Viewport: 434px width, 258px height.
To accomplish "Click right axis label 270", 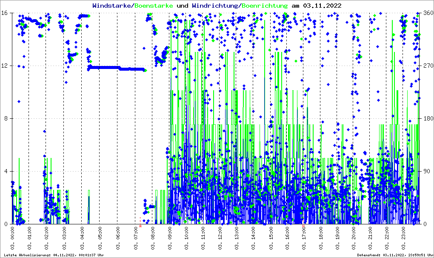I will click(428, 66).
